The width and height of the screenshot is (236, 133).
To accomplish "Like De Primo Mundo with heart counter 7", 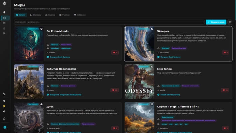I will click(115, 52).
